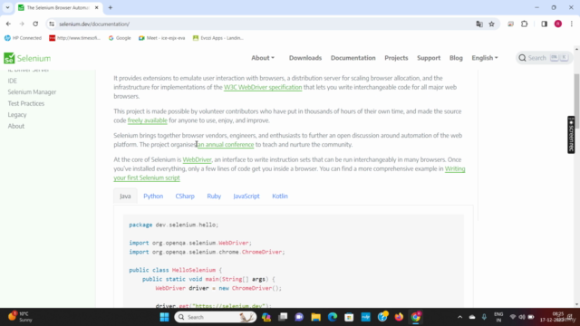Follow the freely available link
This screenshot has height=326, width=580.
click(x=147, y=120)
